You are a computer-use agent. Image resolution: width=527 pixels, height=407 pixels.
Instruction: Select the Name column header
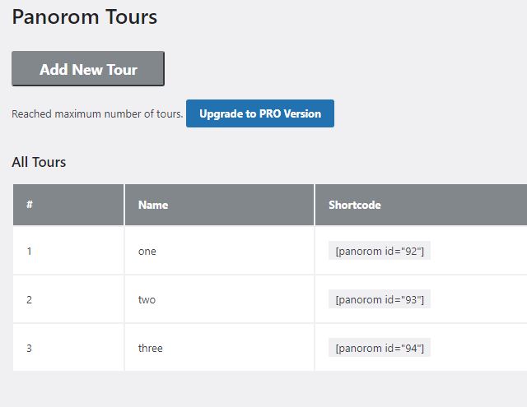pyautogui.click(x=153, y=205)
